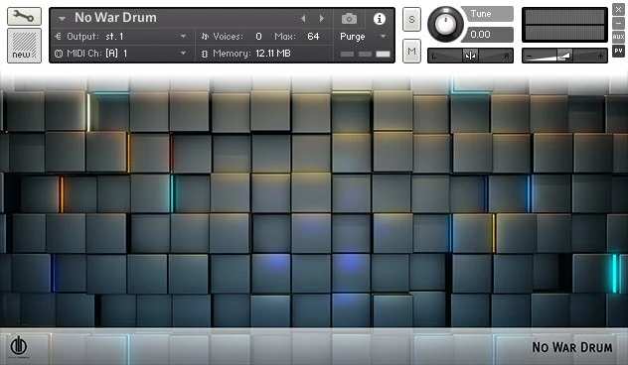Viewport: 628px width, 365px height.
Task: Load the next instrument with right arrow
Action: coord(321,19)
